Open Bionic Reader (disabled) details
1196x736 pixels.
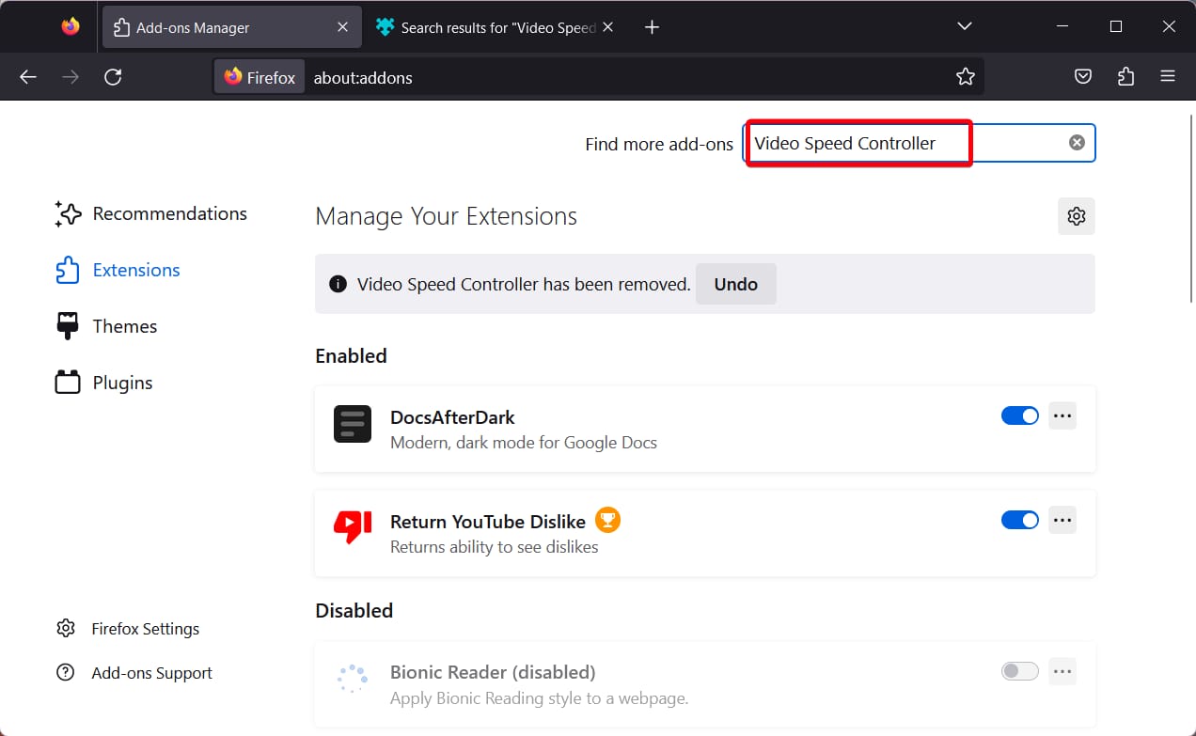493,672
